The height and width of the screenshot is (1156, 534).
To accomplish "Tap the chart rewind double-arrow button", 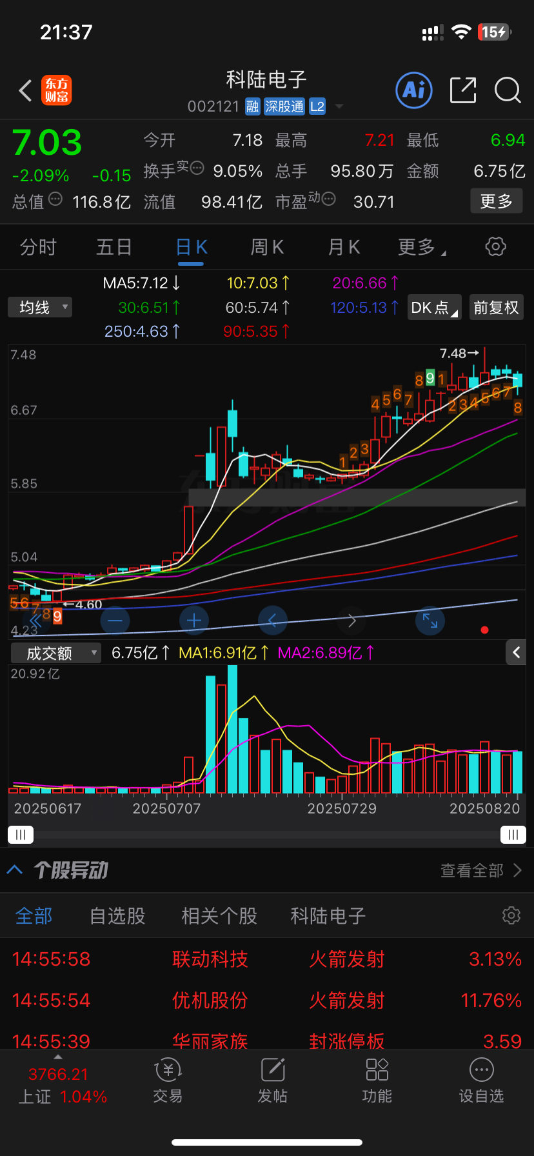I will 36,621.
